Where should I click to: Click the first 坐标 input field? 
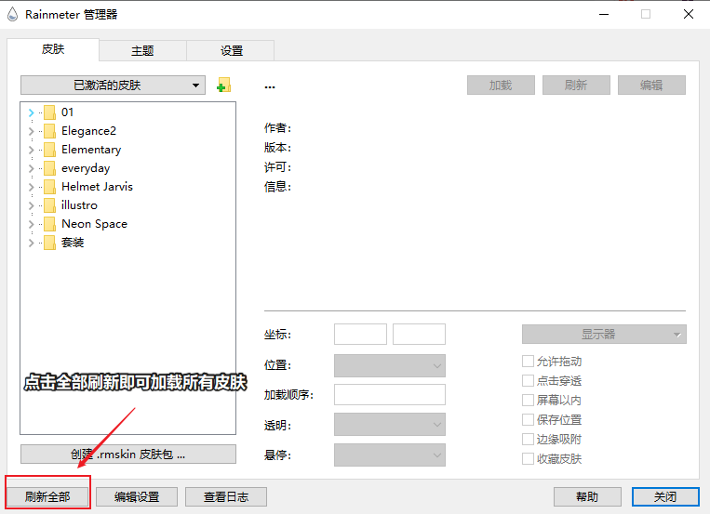coord(360,335)
